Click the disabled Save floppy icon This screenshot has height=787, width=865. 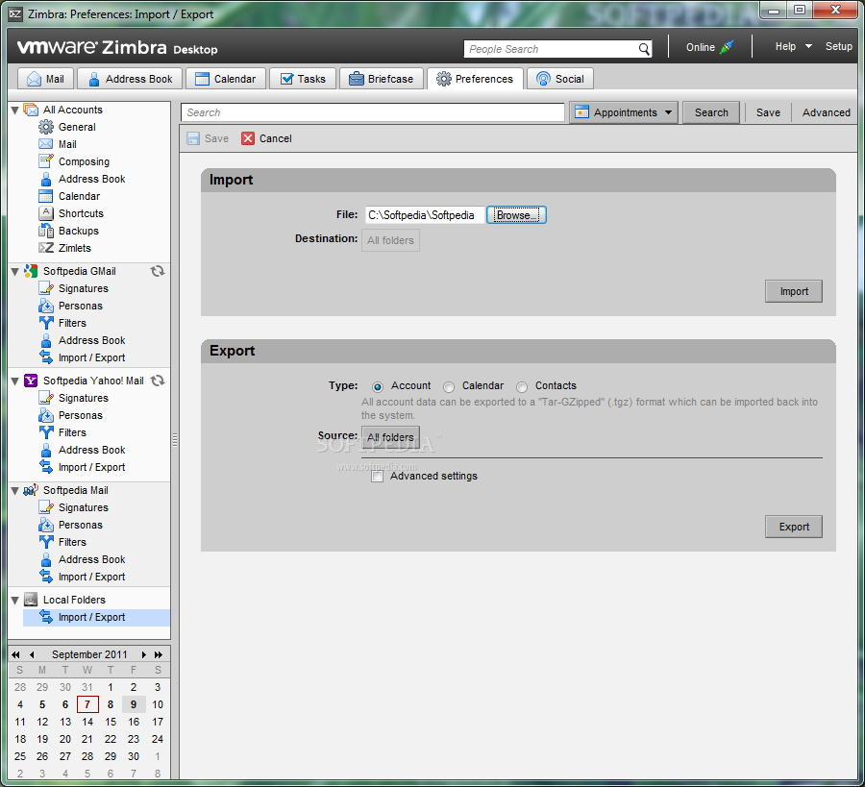(x=193, y=138)
